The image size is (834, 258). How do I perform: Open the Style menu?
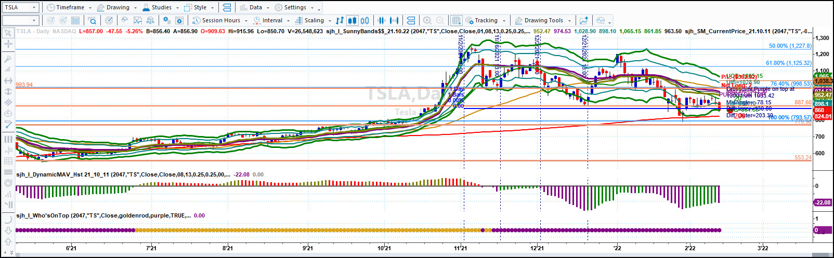199,7
